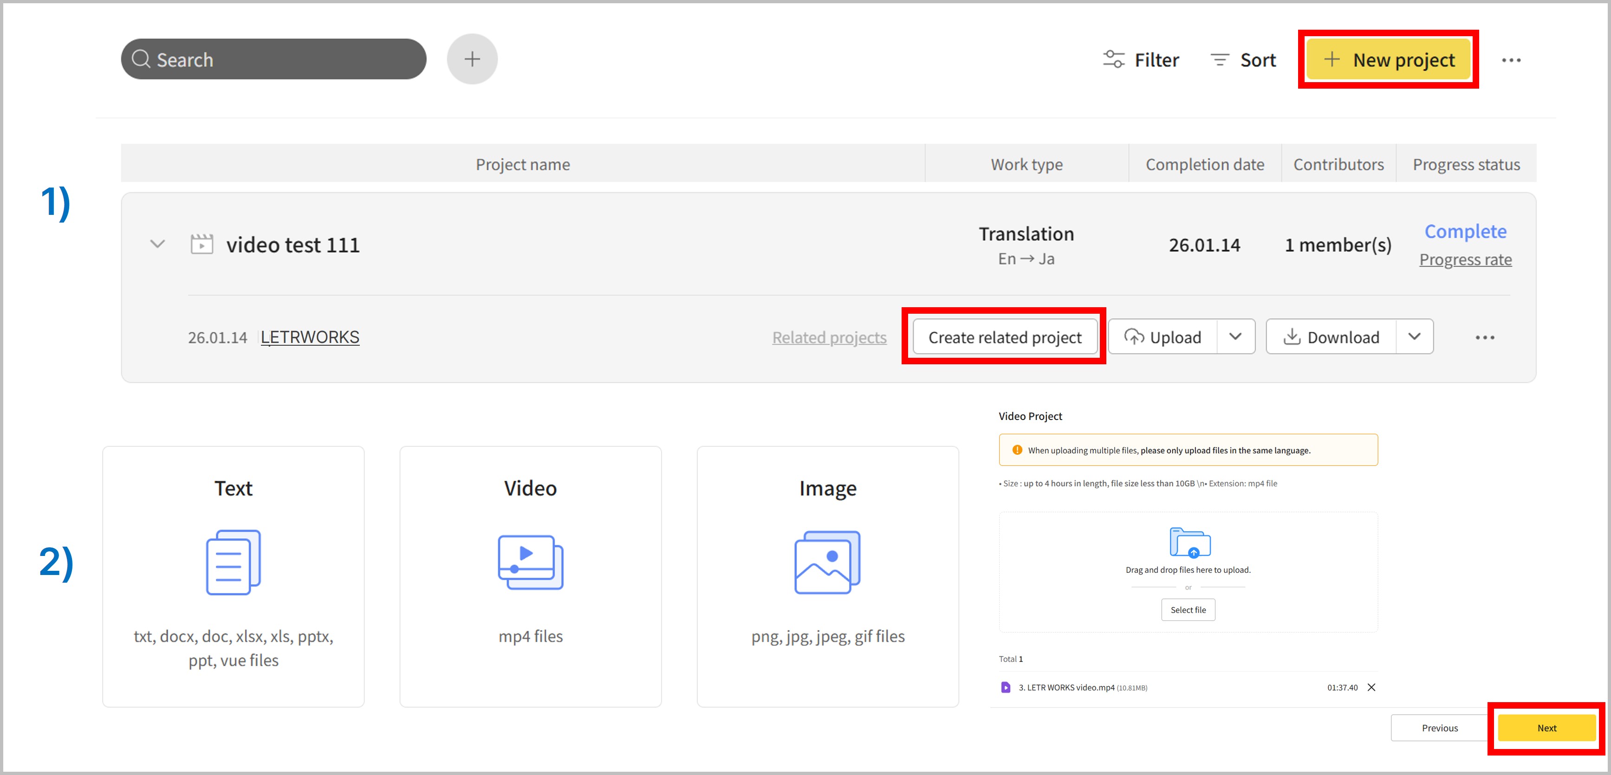Click the New project button

[x=1388, y=60]
